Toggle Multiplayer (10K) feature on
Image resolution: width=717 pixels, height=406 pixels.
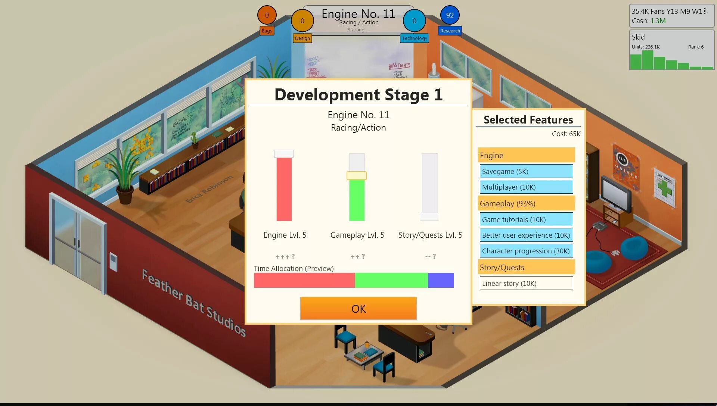[526, 187]
